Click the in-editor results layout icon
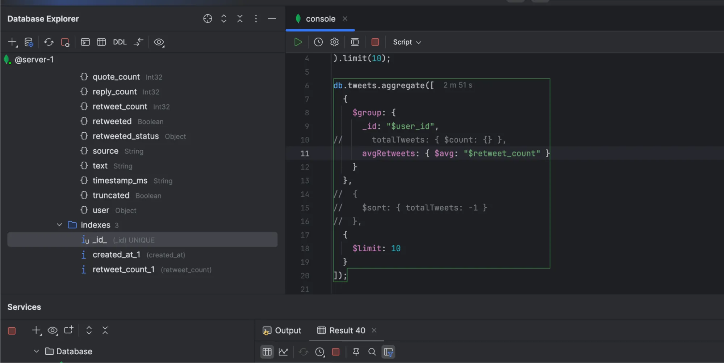This screenshot has height=363, width=724. (x=355, y=42)
